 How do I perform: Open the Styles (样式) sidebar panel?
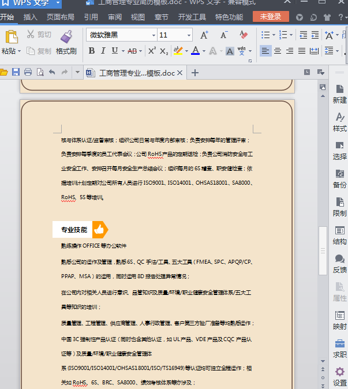click(339, 122)
